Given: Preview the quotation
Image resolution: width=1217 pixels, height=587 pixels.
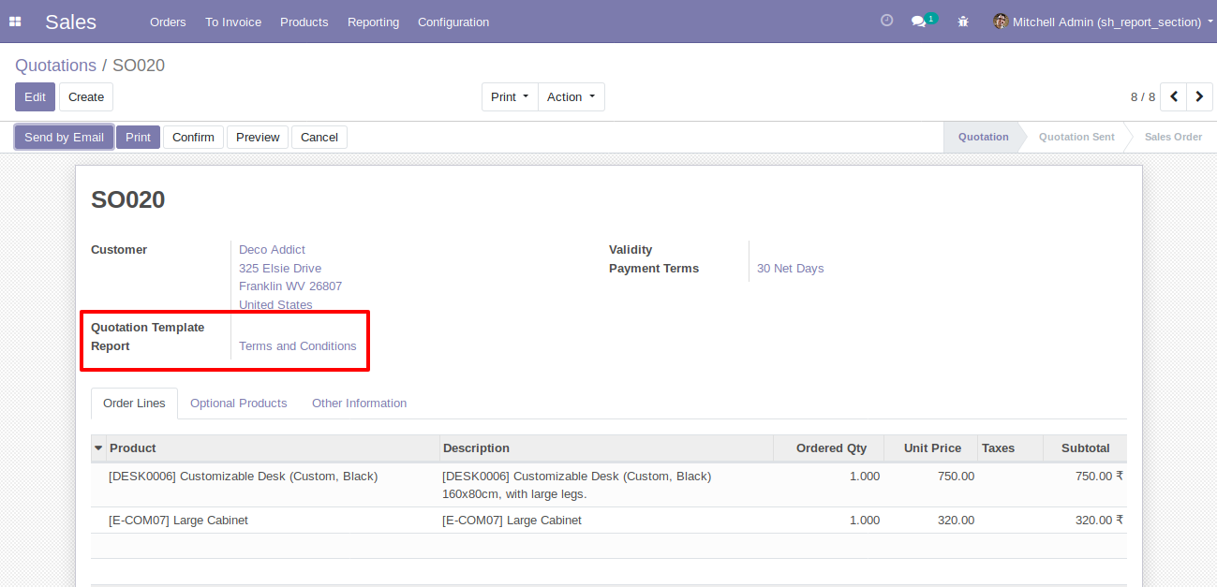Looking at the screenshot, I should point(258,137).
